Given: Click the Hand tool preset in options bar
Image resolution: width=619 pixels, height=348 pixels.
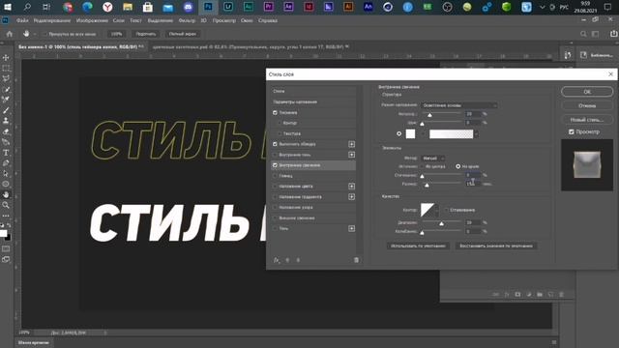Looking at the screenshot, I should [26, 34].
